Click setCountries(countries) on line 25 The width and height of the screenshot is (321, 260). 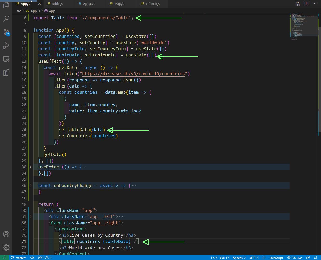tap(88, 136)
